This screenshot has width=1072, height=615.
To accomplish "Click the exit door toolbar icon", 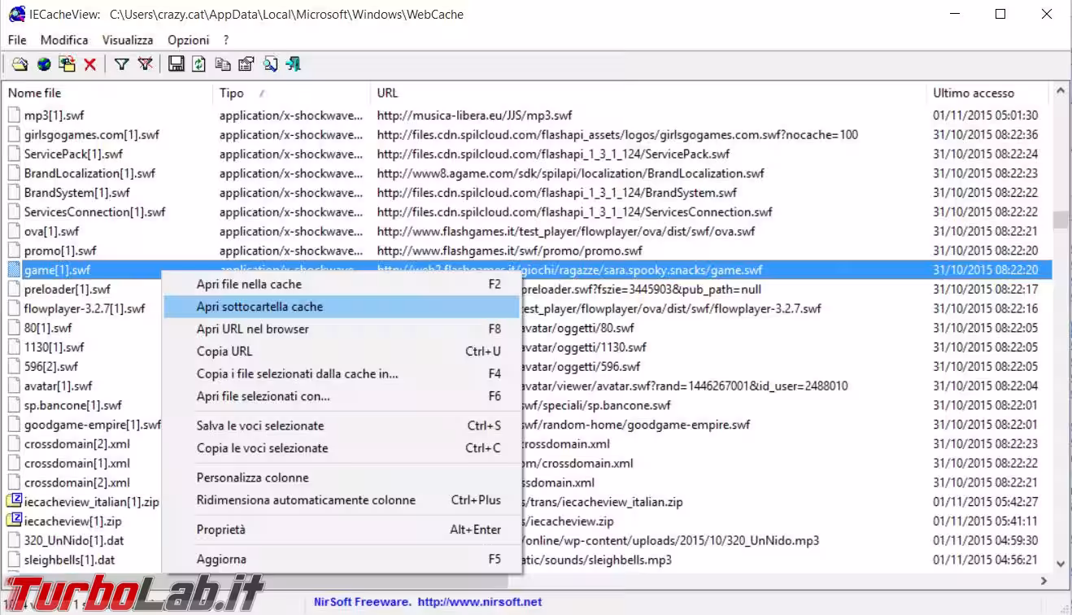I will (294, 64).
